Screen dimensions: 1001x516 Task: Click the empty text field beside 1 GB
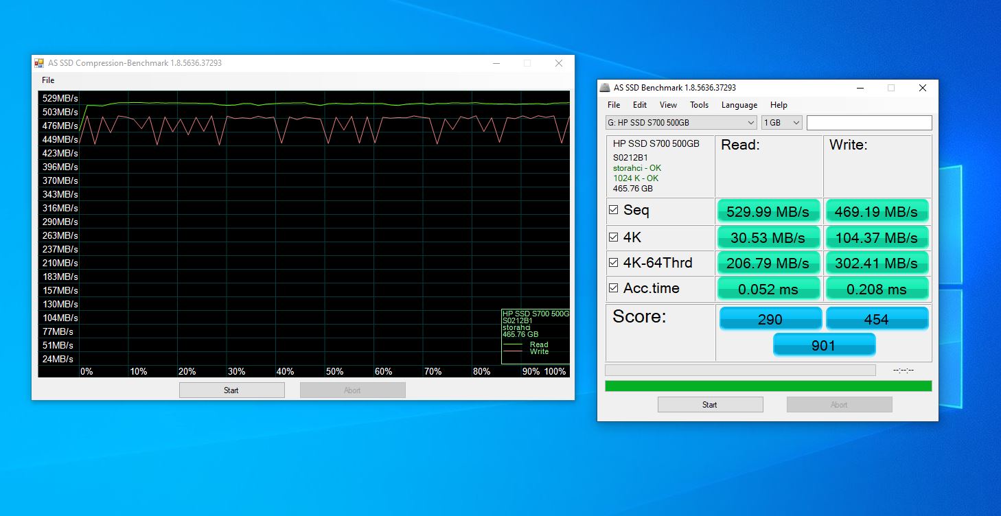[868, 123]
